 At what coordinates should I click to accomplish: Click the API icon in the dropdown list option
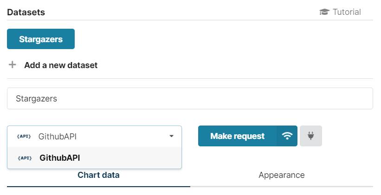coord(24,158)
